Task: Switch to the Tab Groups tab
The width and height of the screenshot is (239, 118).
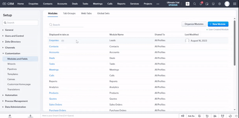Action: tap(69, 13)
